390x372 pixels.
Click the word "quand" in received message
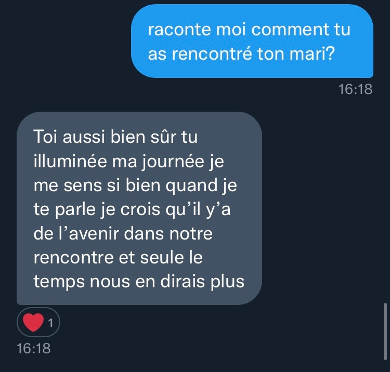point(191,186)
